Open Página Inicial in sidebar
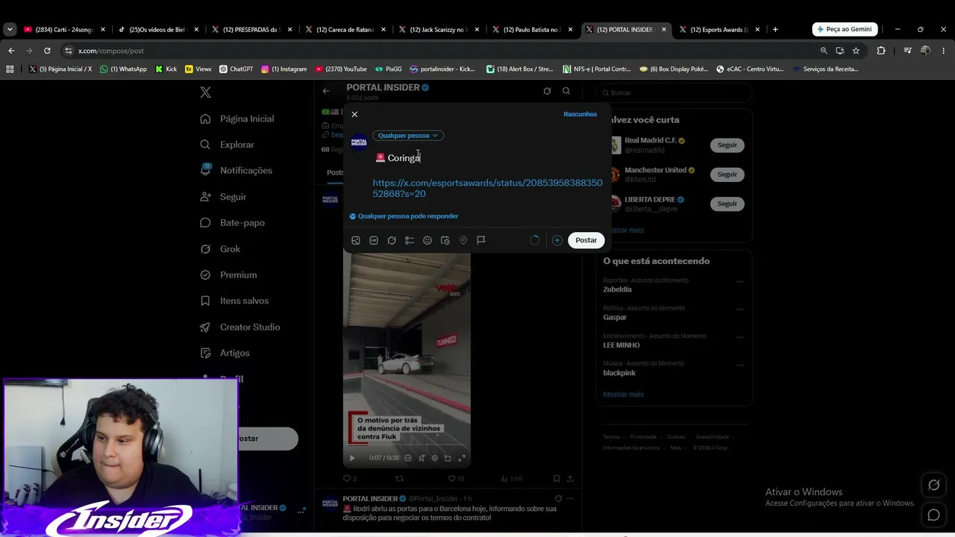The image size is (955, 537). click(x=237, y=119)
